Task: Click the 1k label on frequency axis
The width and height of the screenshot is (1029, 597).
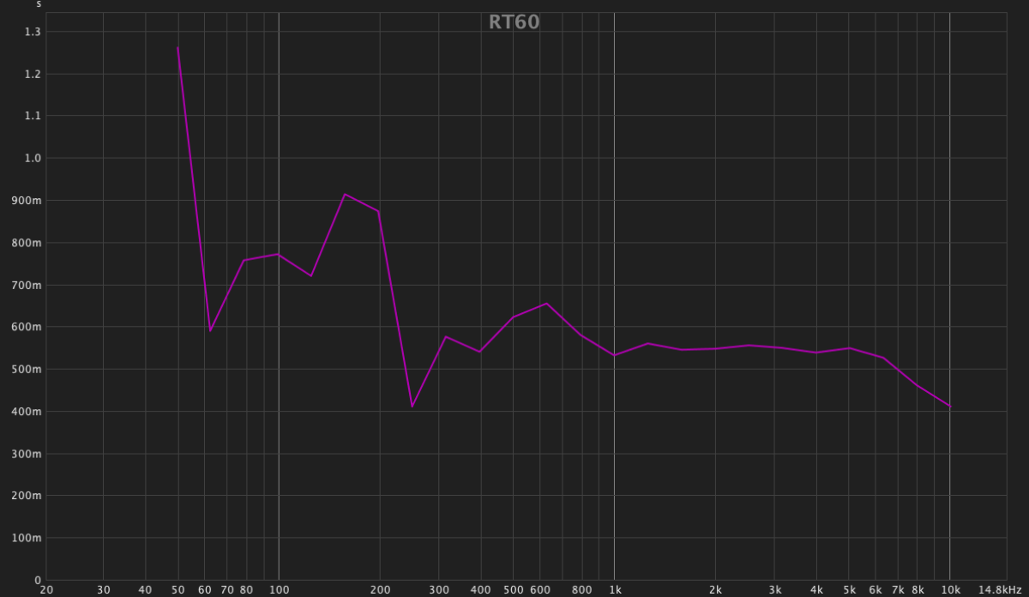Action: (615, 590)
